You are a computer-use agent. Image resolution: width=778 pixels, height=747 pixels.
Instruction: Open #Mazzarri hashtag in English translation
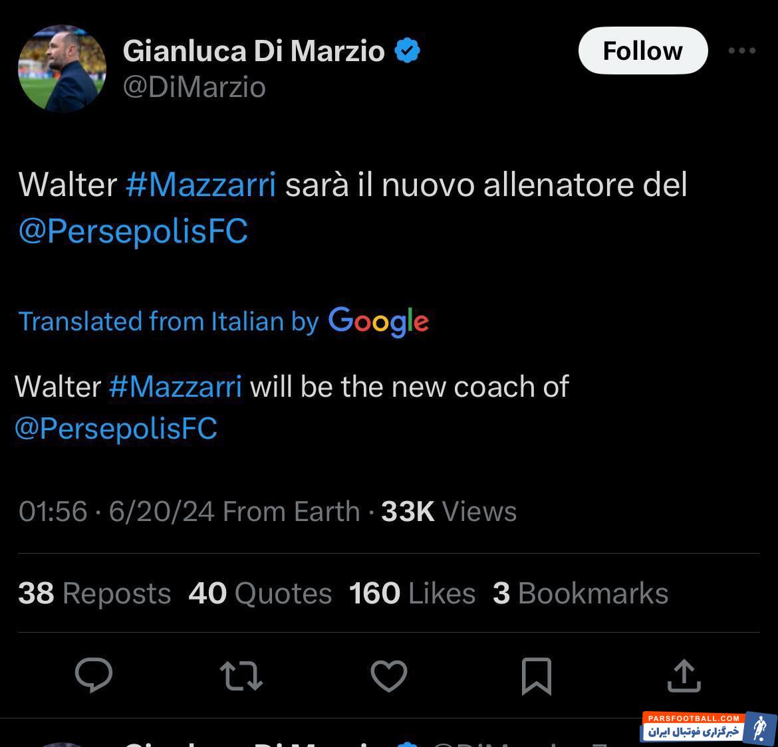(176, 386)
